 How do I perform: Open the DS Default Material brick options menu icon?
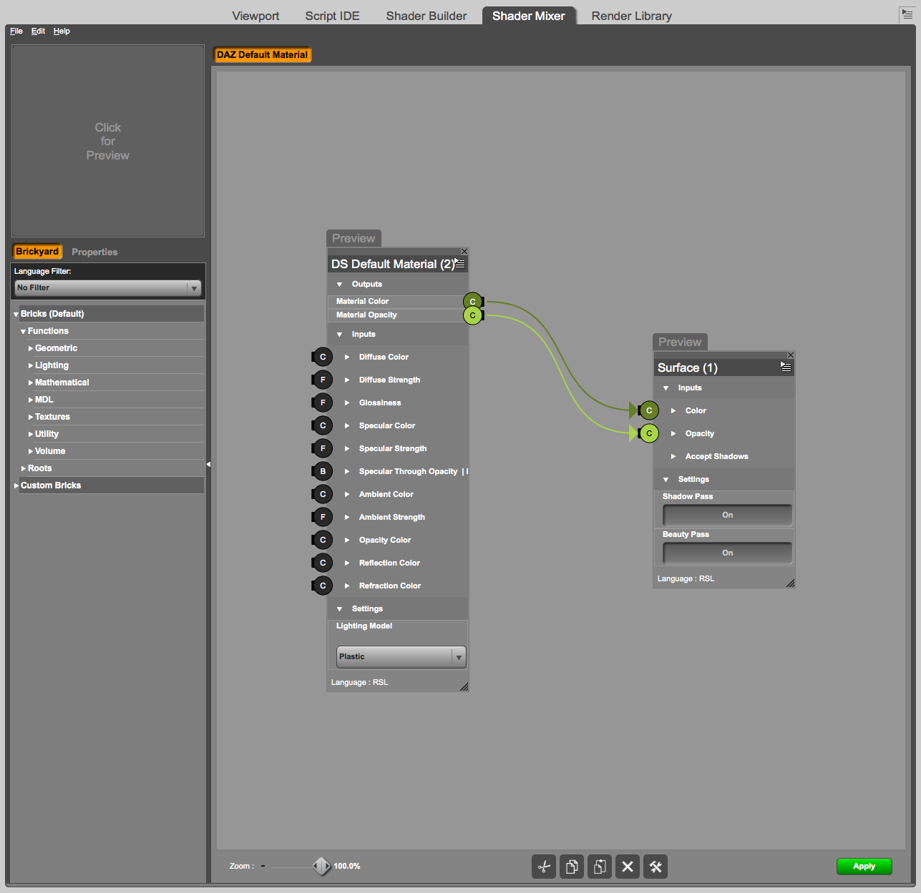pyautogui.click(x=460, y=263)
